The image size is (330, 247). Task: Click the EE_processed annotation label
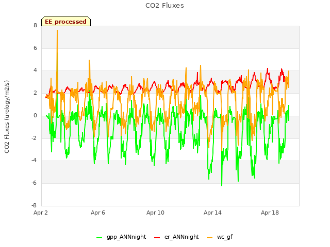pos(66,21)
